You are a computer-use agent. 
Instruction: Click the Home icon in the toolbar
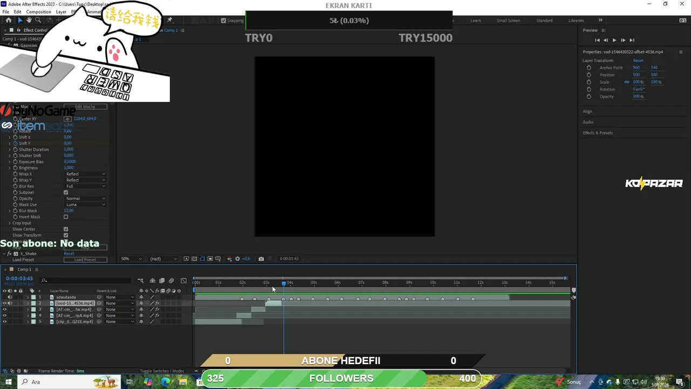(x=9, y=20)
